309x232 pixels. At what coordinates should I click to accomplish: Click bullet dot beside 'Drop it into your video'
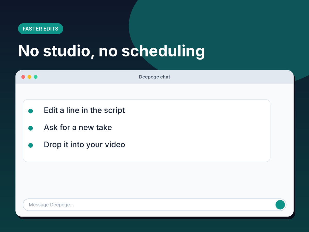click(x=30, y=145)
